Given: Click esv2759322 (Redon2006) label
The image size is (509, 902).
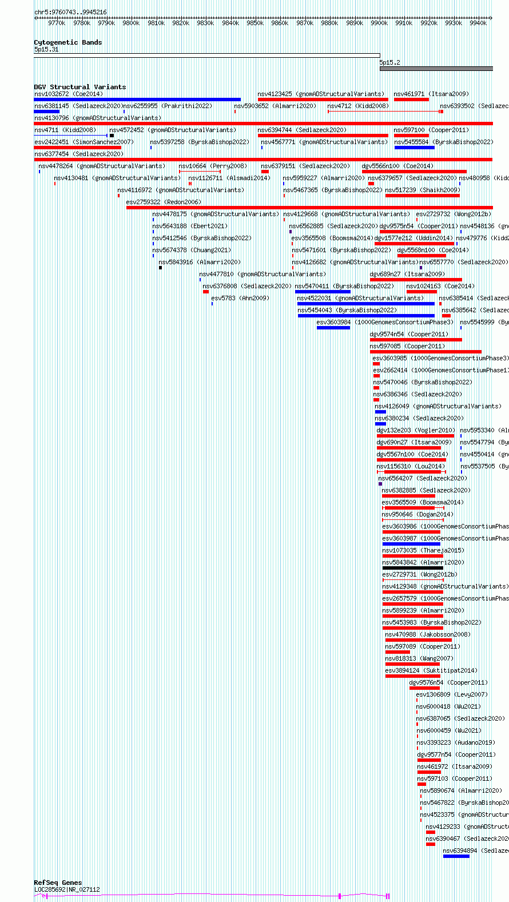Looking at the screenshot, I should pos(164,202).
